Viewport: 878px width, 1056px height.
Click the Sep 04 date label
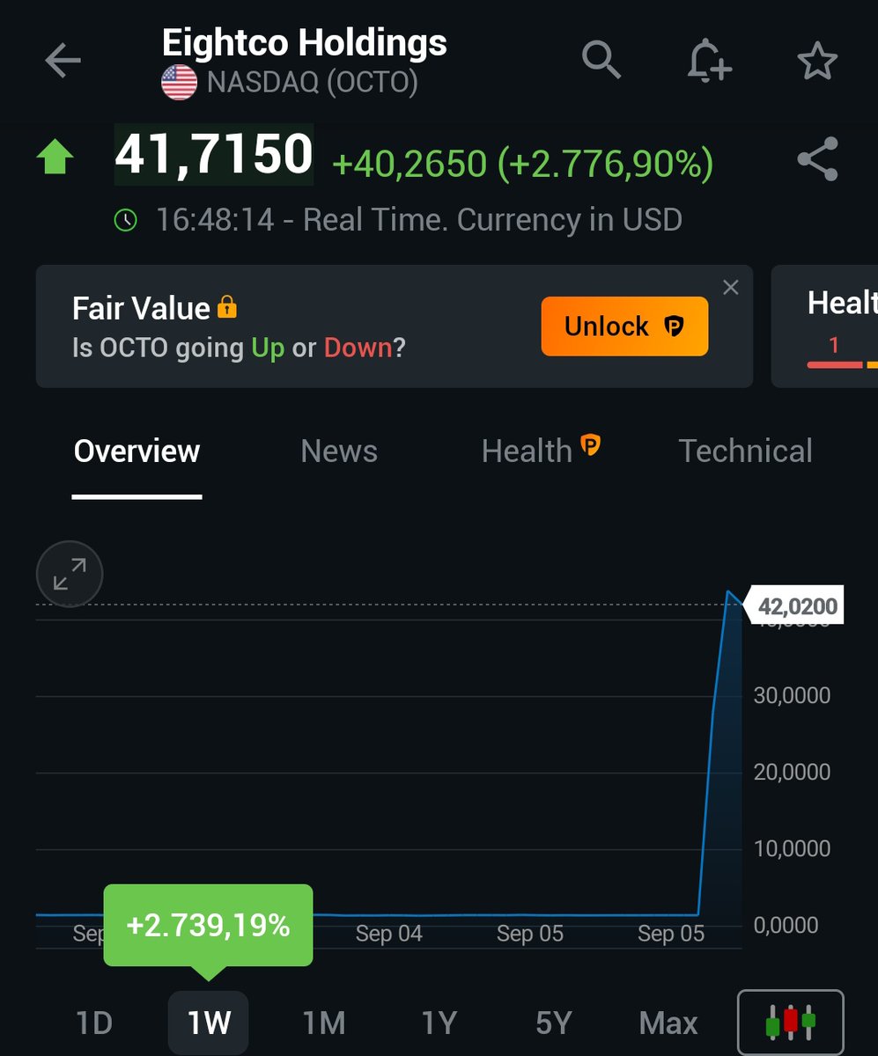[x=388, y=934]
